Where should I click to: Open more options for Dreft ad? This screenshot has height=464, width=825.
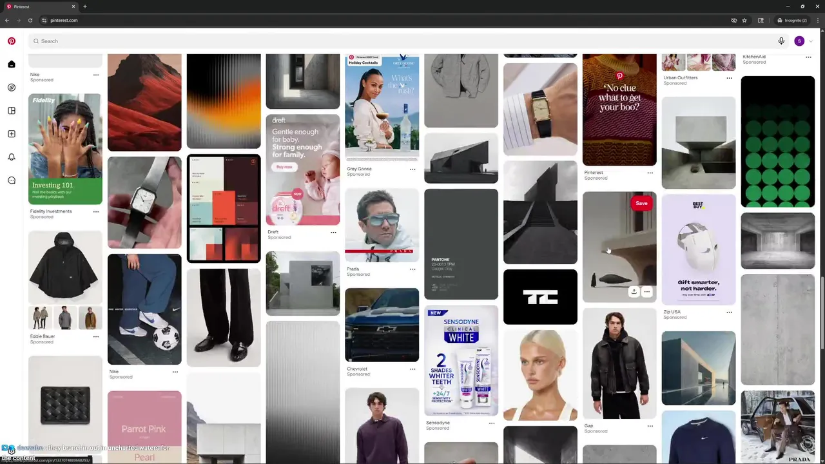point(333,232)
